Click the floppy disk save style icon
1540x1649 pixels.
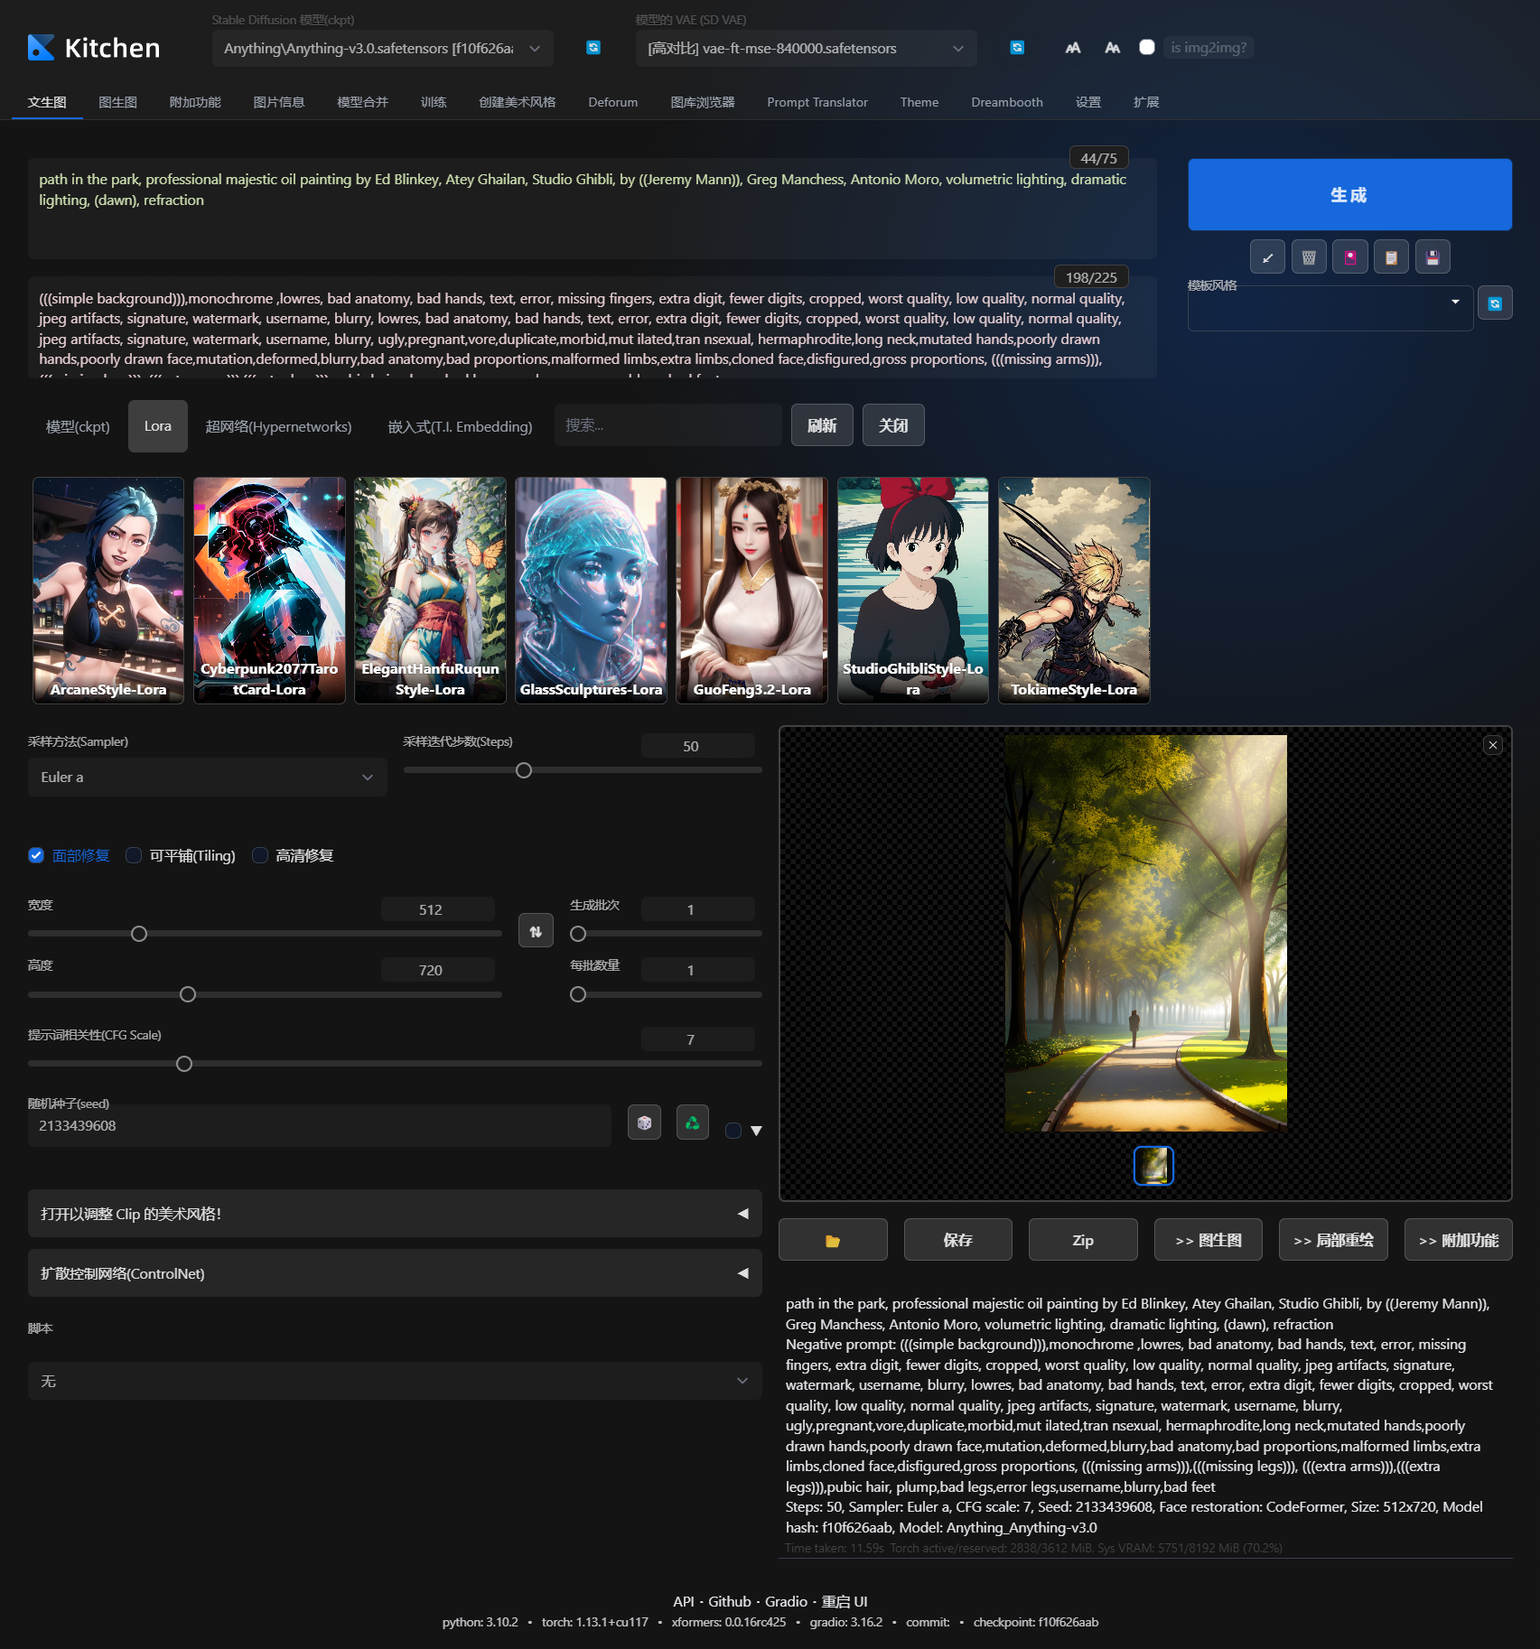(1433, 257)
